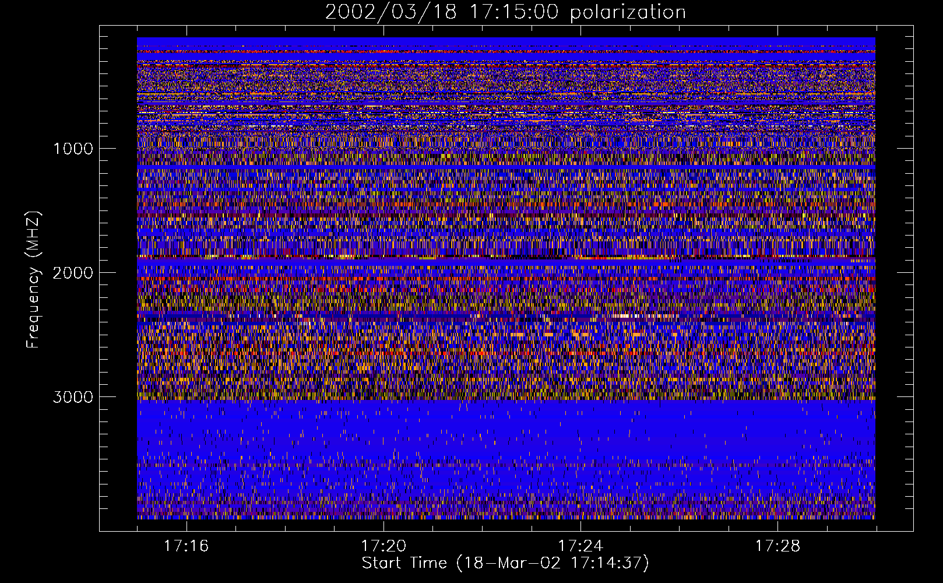Click the 3000 frequency tick label
This screenshot has height=583, width=943.
coord(73,397)
